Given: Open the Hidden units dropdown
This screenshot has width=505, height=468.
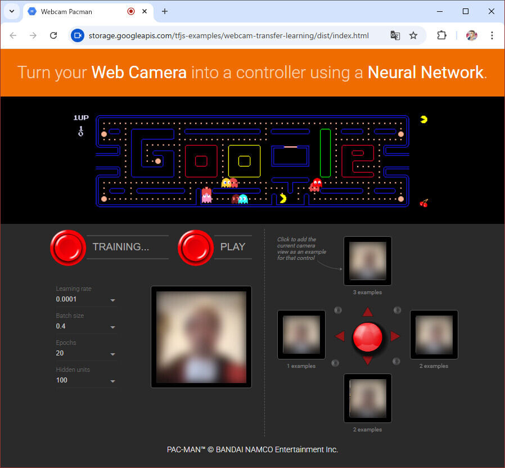Looking at the screenshot, I should click(85, 380).
